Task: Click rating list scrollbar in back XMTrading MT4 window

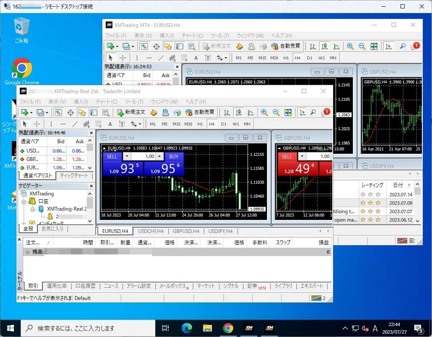Action: tap(417, 202)
